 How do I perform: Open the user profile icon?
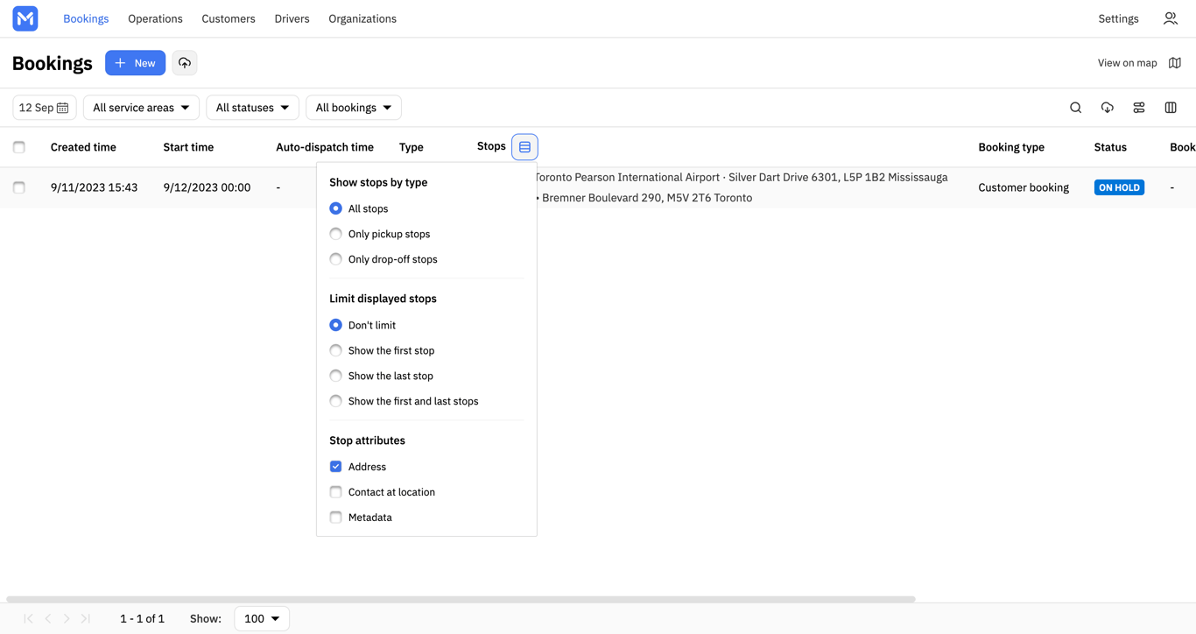pos(1171,18)
